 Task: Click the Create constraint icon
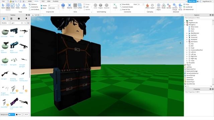pyautogui.click(x=115, y=6)
